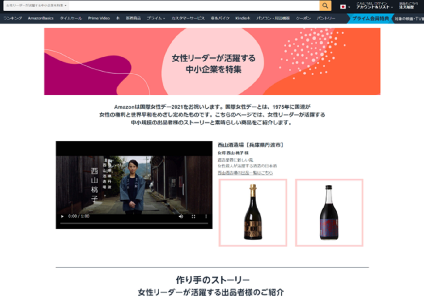424x303 pixels.
Task: Open Prime Video navigation link
Action: 99,18
